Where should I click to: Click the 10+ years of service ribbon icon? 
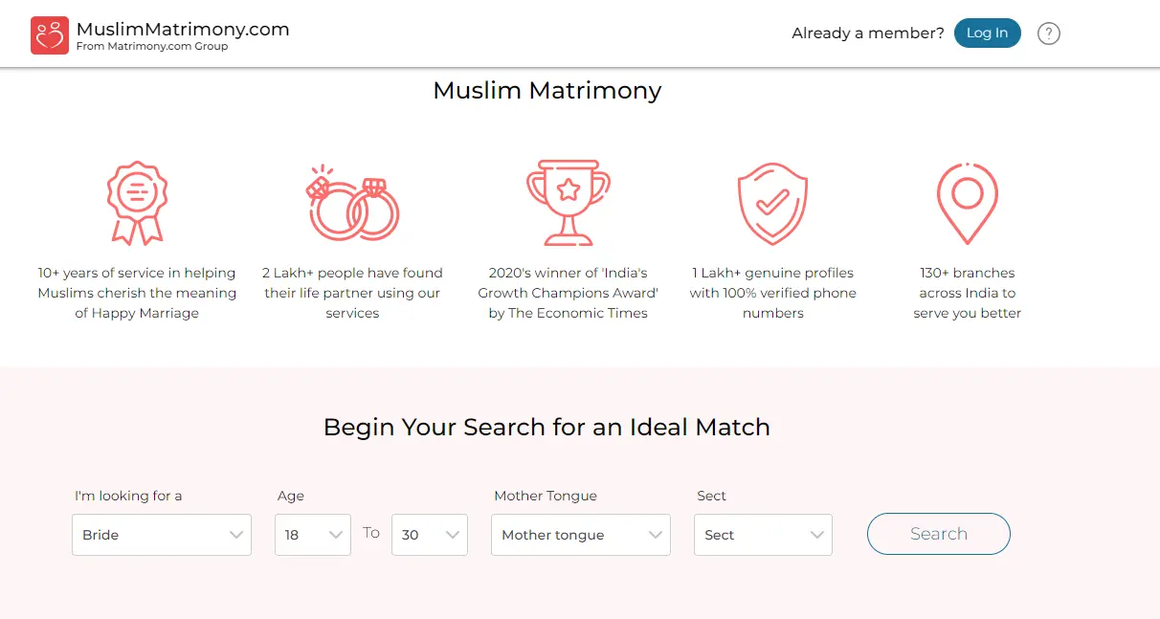(137, 202)
